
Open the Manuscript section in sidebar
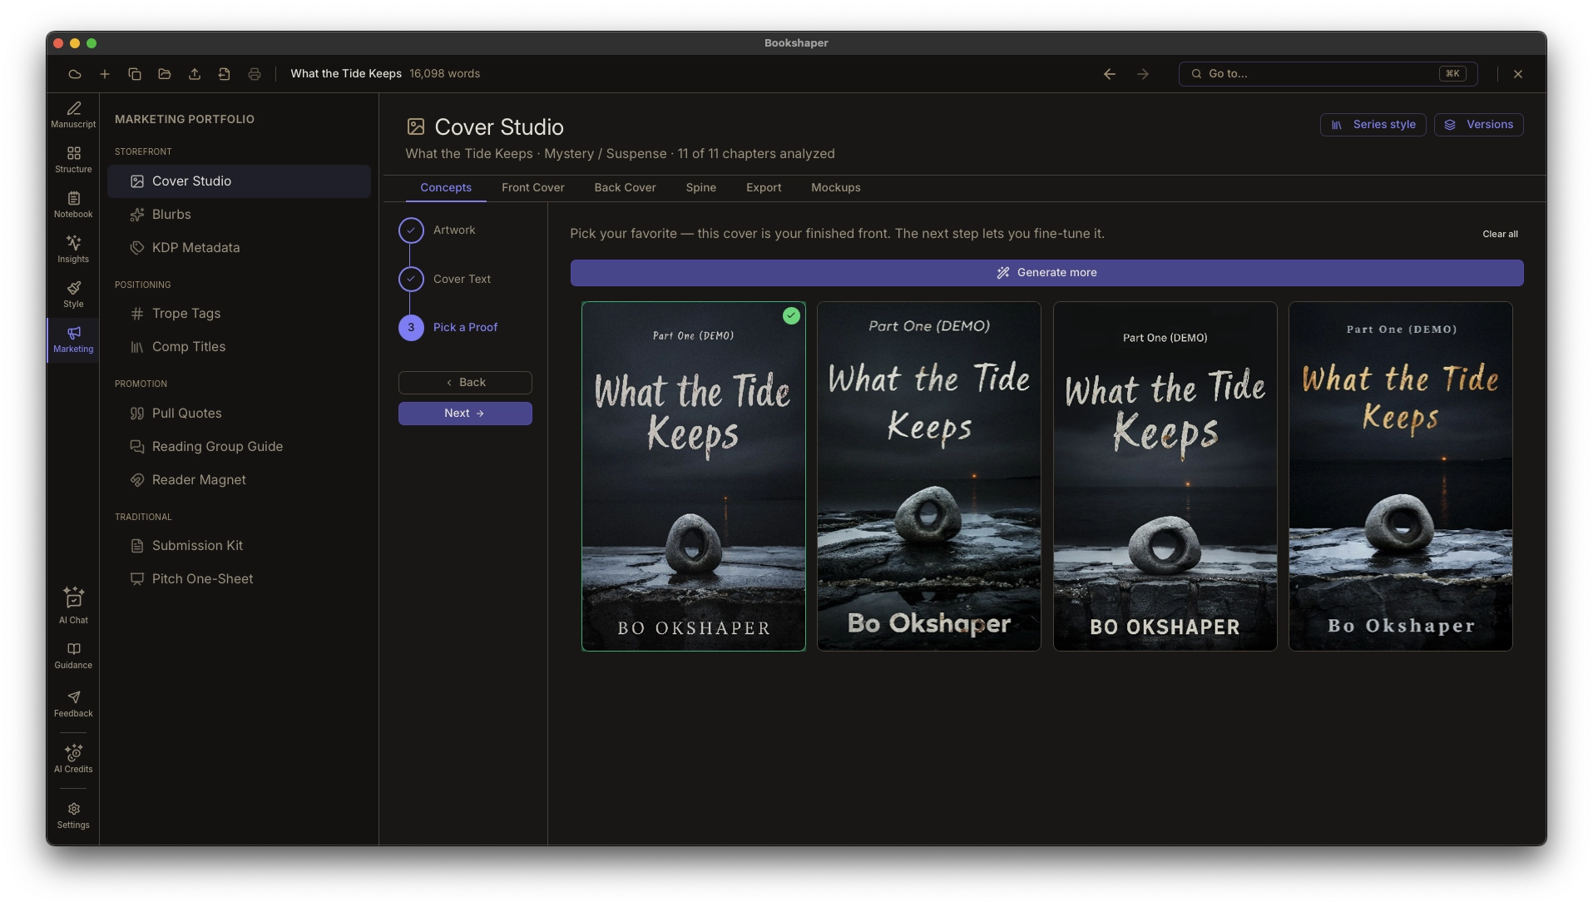pyautogui.click(x=73, y=115)
